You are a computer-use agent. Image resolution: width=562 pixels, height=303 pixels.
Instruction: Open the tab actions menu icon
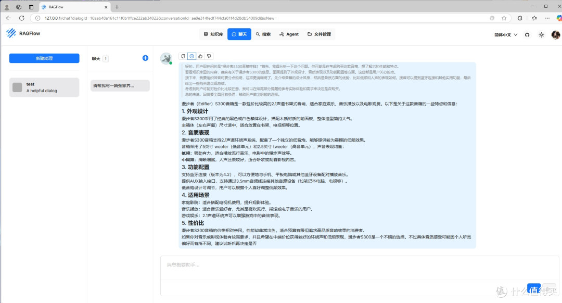(31, 7)
